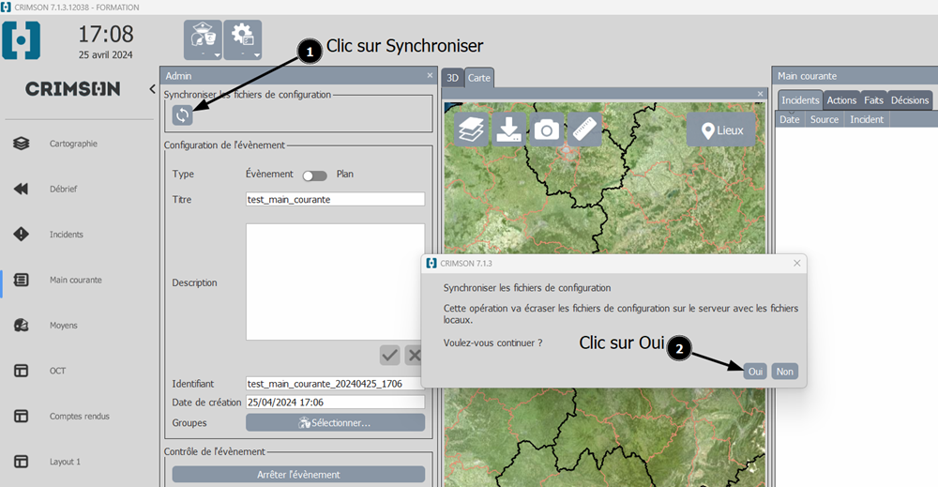Click the Synchroniser configuration files icon

click(182, 114)
